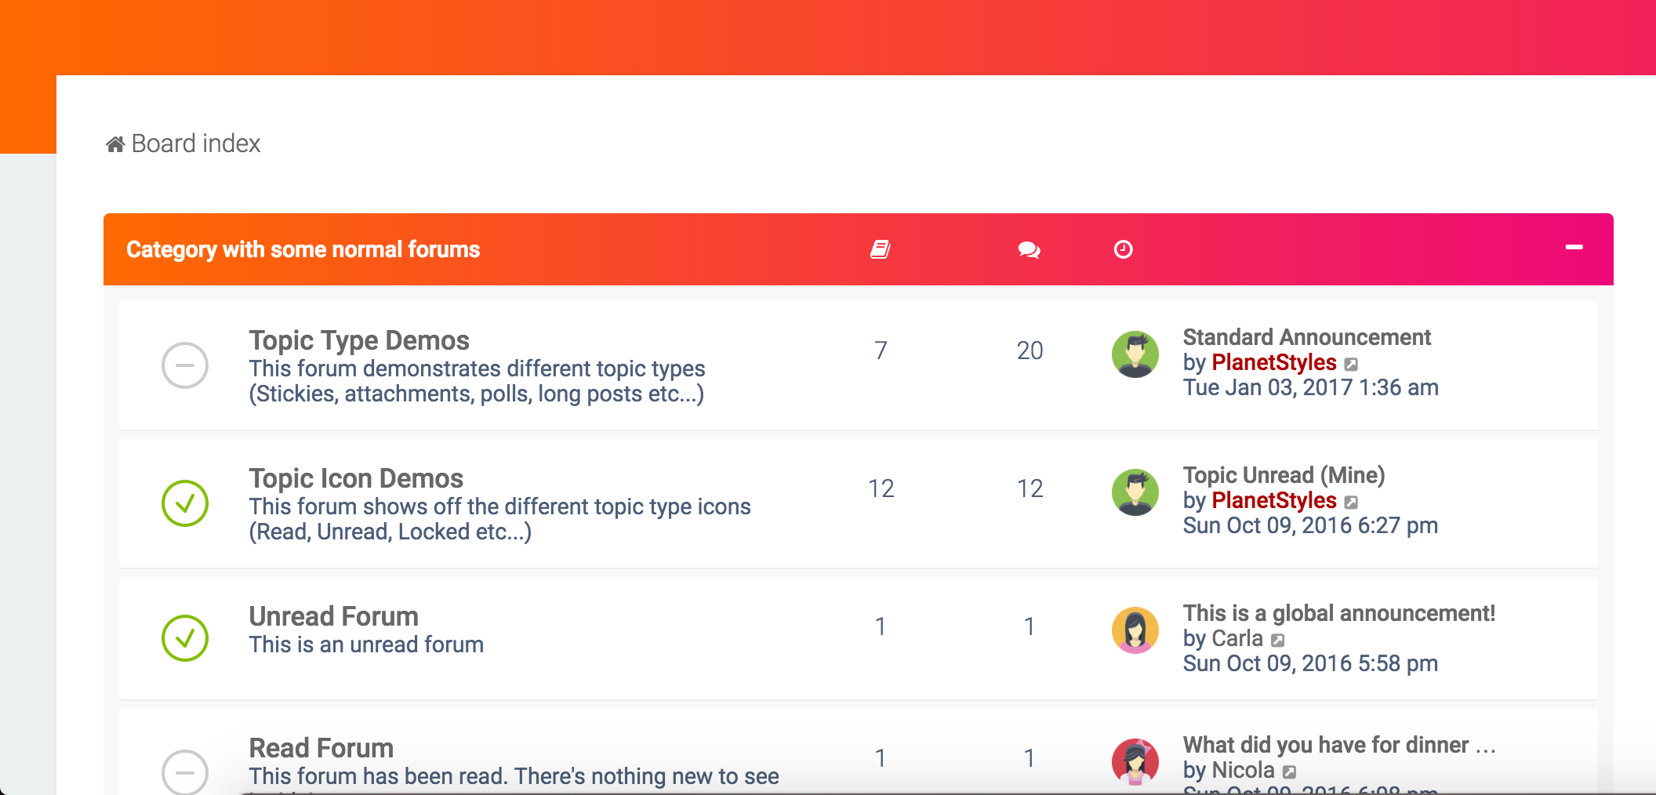Click Carla's avatar thumbnail

pyautogui.click(x=1135, y=630)
